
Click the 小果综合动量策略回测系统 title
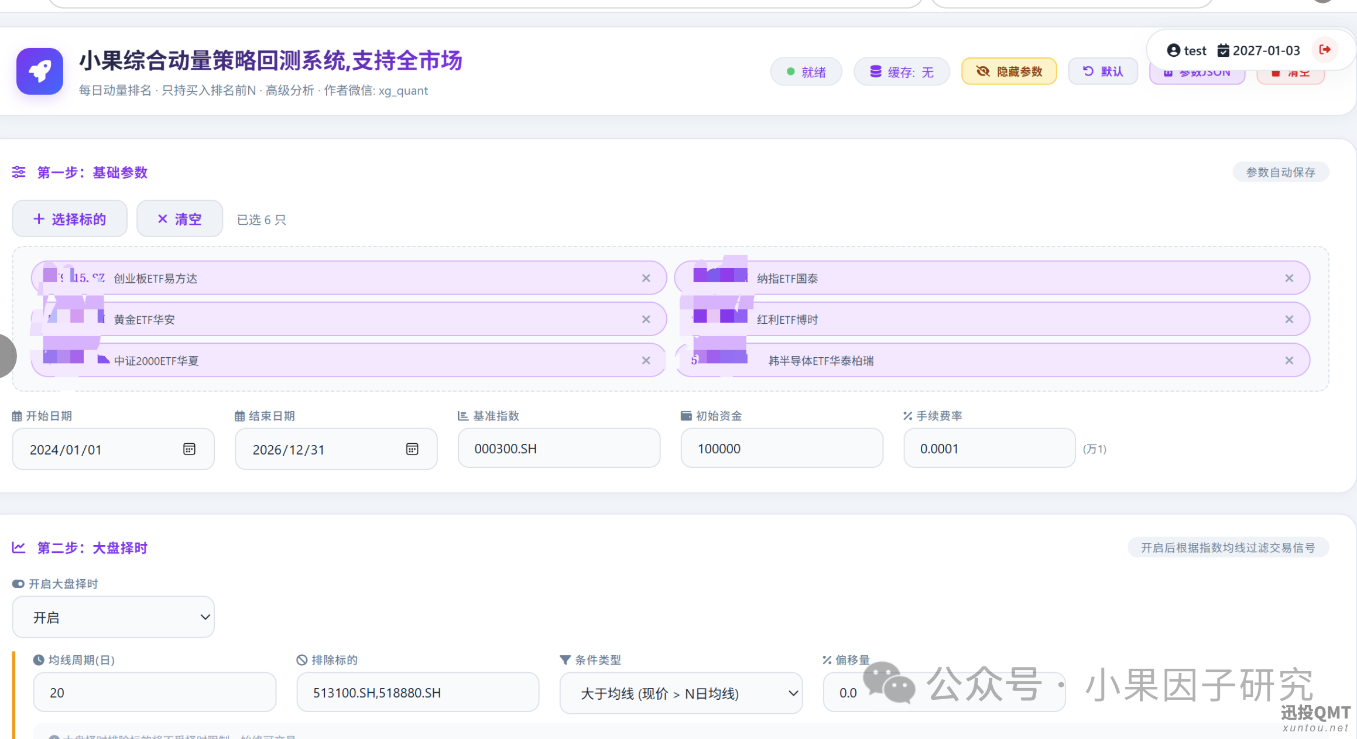271,60
